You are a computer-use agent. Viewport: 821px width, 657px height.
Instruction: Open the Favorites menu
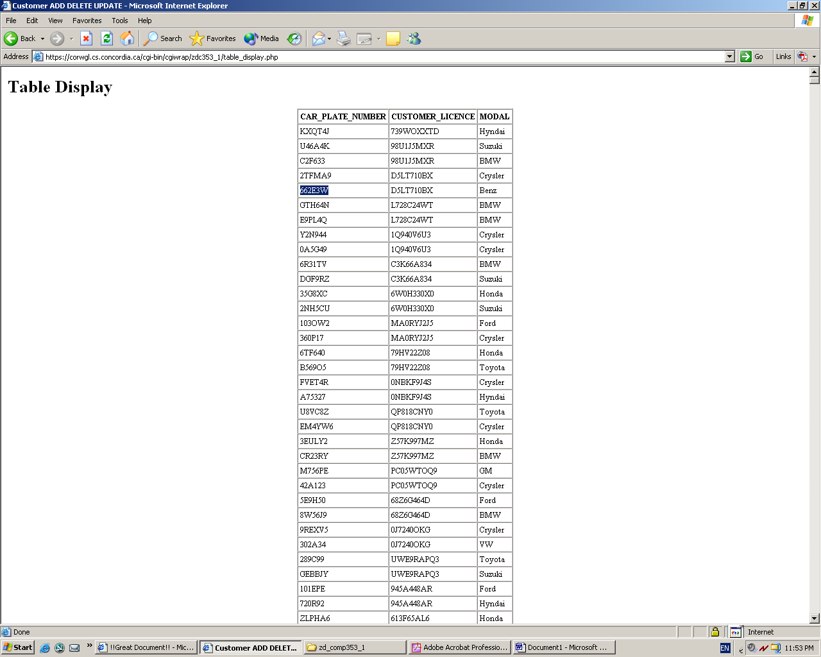[x=87, y=21]
